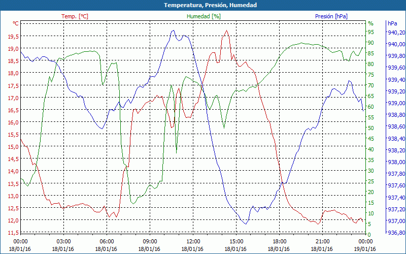Click the 09:00 time axis label
The width and height of the screenshot is (406, 254).
(150, 242)
